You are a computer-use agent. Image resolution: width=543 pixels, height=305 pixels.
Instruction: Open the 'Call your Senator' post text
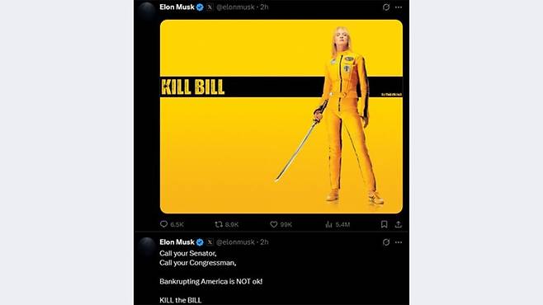(x=211, y=277)
